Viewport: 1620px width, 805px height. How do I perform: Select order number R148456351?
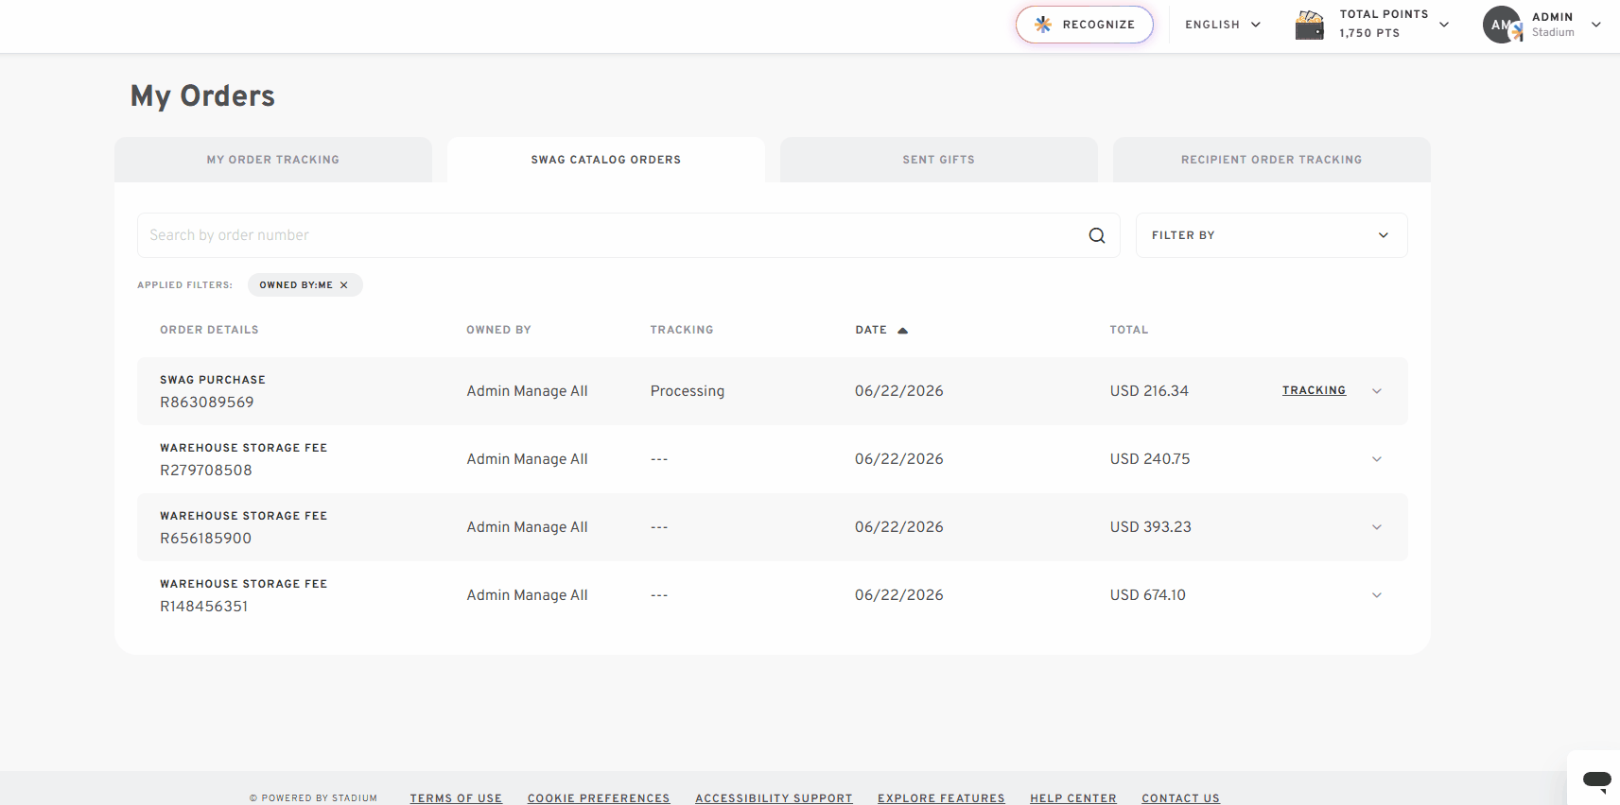click(x=204, y=607)
